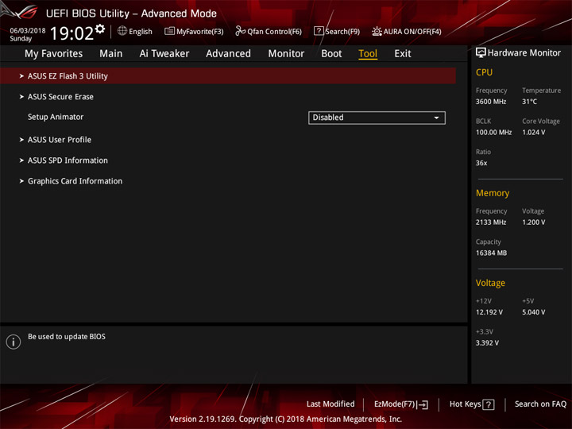
Task: Open Search(F9)
Action: pyautogui.click(x=337, y=31)
